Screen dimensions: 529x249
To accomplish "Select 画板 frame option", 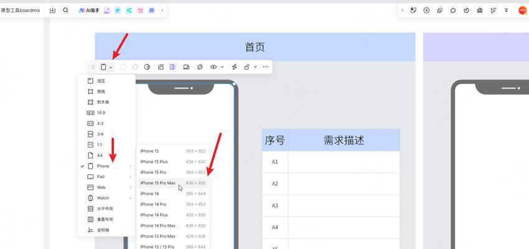I will coord(106,92).
